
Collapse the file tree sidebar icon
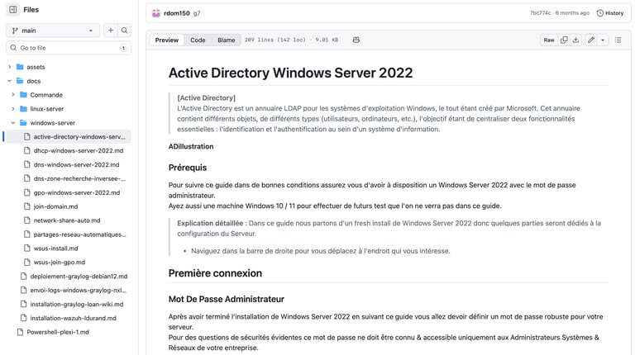[x=13, y=10]
